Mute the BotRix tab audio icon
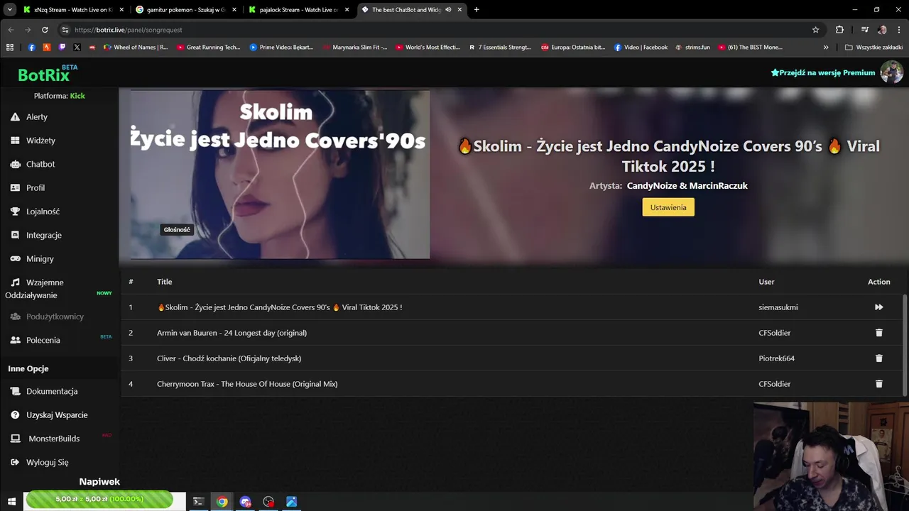This screenshot has width=909, height=511. 448,10
